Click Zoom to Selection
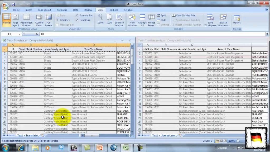The width and height of the screenshot is (270, 152). click(x=119, y=20)
